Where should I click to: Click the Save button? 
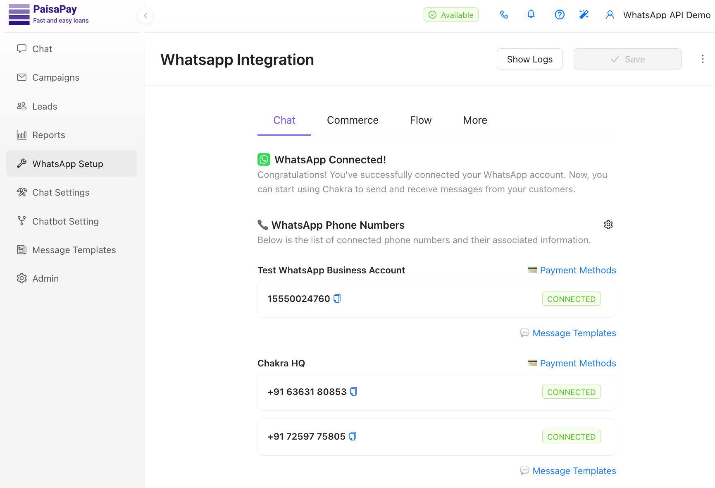tap(628, 59)
